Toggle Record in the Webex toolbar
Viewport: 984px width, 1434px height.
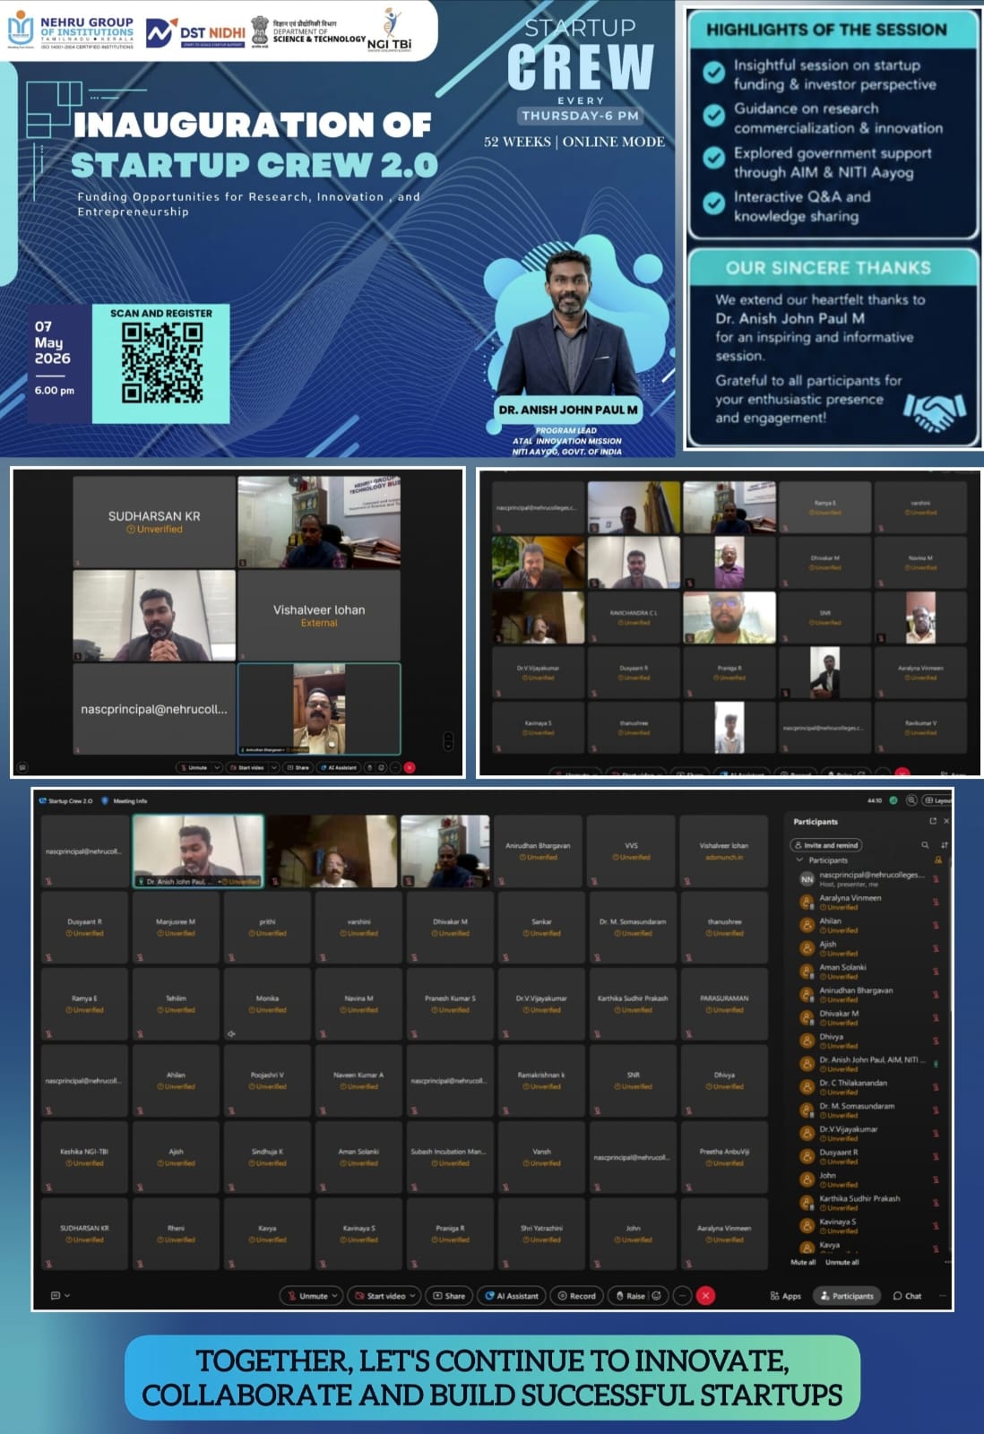576,1296
